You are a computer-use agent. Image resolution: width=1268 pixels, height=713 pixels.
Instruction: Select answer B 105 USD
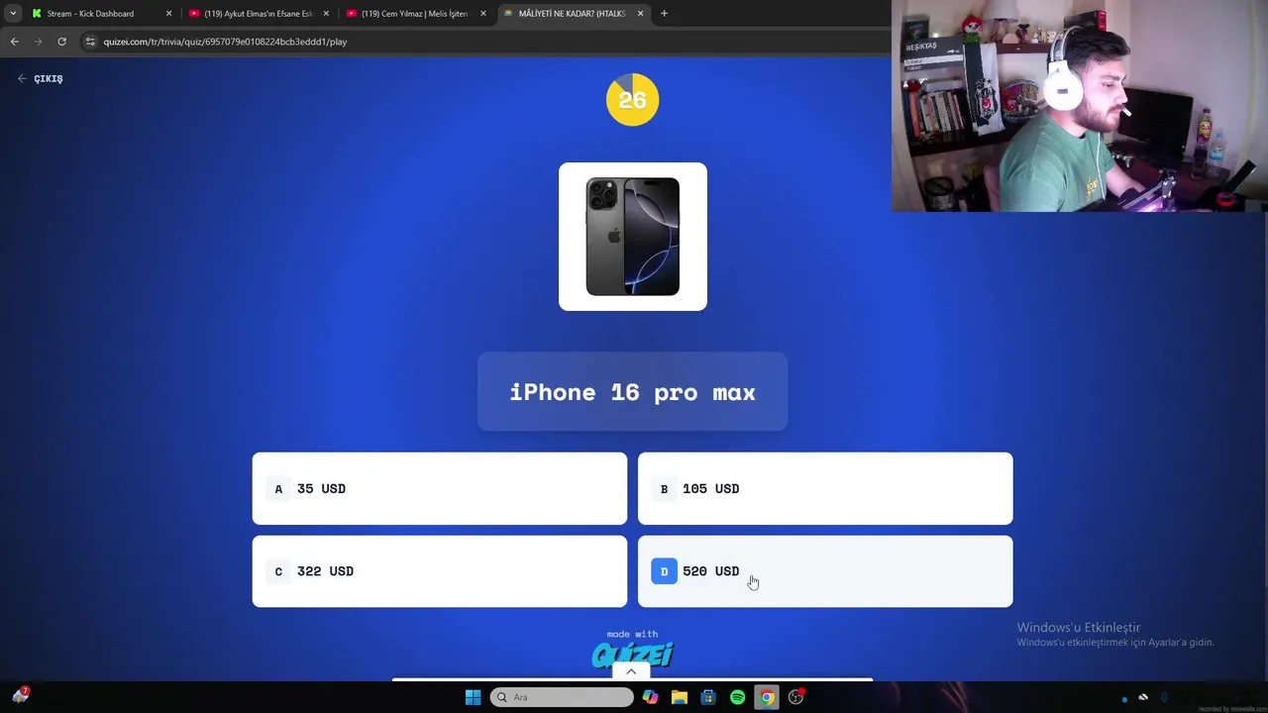tap(825, 488)
